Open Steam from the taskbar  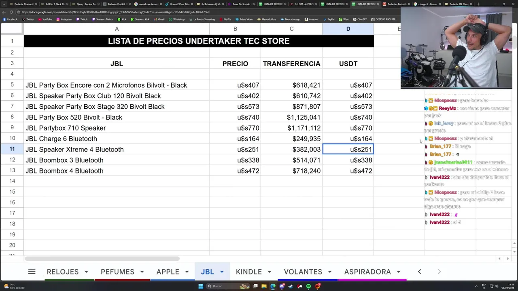291,286
